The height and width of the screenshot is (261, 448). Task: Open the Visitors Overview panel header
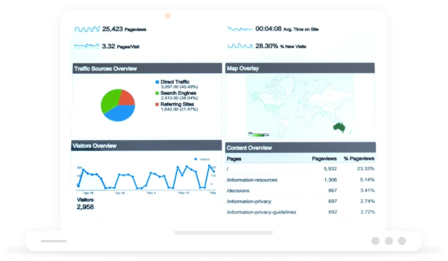[146, 146]
